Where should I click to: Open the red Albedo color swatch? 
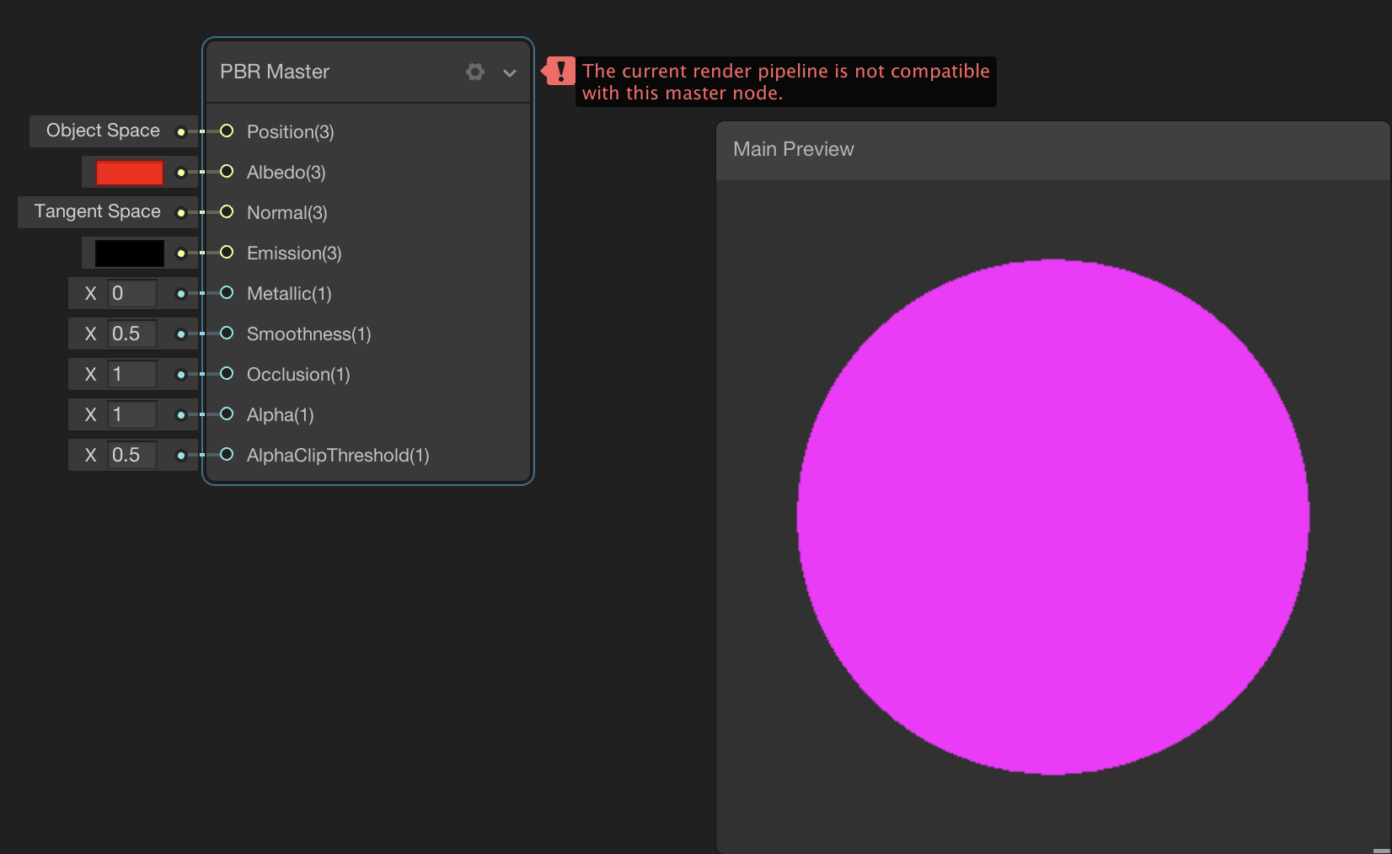(x=130, y=173)
